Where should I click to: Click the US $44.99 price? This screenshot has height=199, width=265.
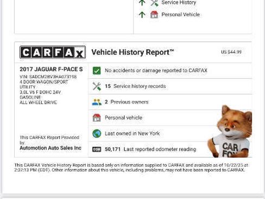[x=231, y=52]
